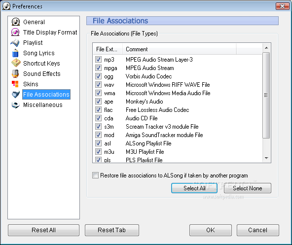This screenshot has height=245, width=292.
Task: Select 'Microsoft Windows RIFF WAVE File' text
Action: tap(168, 85)
